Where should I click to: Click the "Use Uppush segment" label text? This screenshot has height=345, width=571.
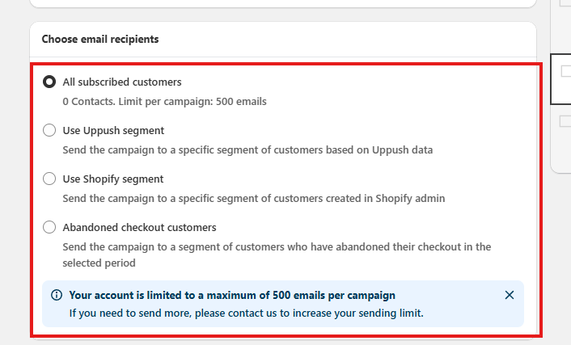(113, 130)
